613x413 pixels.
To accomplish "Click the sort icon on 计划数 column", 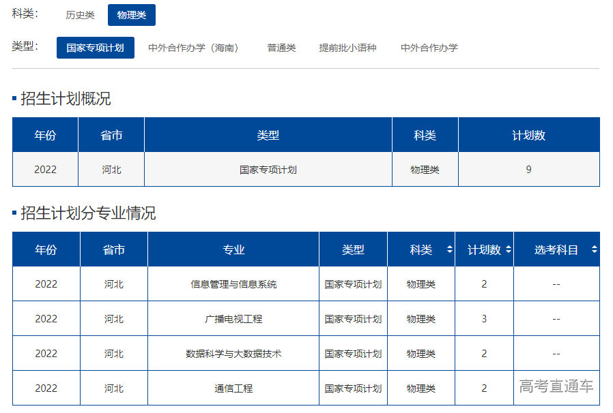I will tap(508, 249).
